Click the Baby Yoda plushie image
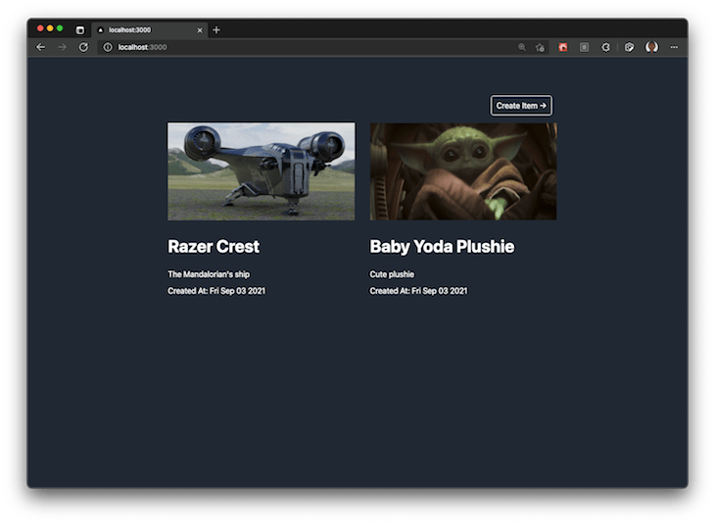The height and width of the screenshot is (524, 715). 462,171
